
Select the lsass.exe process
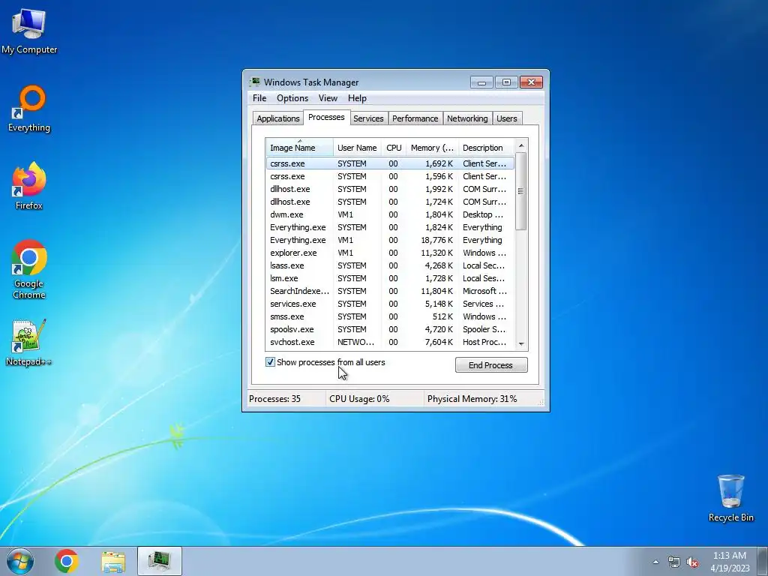click(x=390, y=265)
